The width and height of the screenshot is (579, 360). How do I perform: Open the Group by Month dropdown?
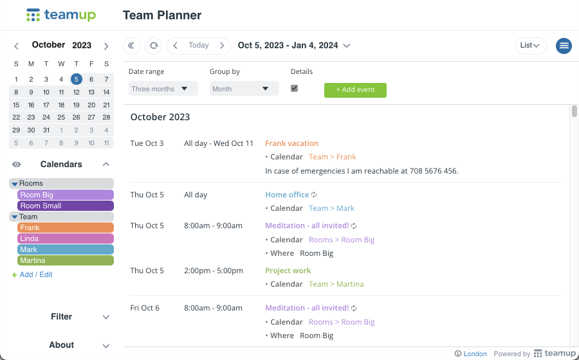[x=244, y=89]
